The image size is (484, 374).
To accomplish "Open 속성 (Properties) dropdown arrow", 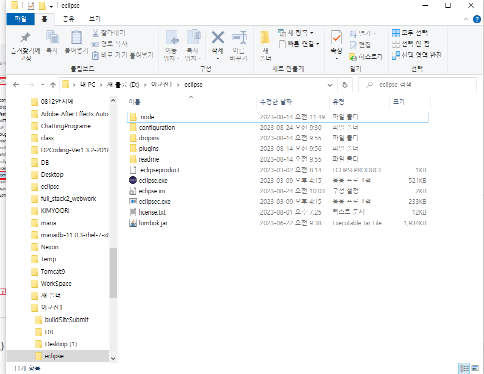I will coord(336,58).
